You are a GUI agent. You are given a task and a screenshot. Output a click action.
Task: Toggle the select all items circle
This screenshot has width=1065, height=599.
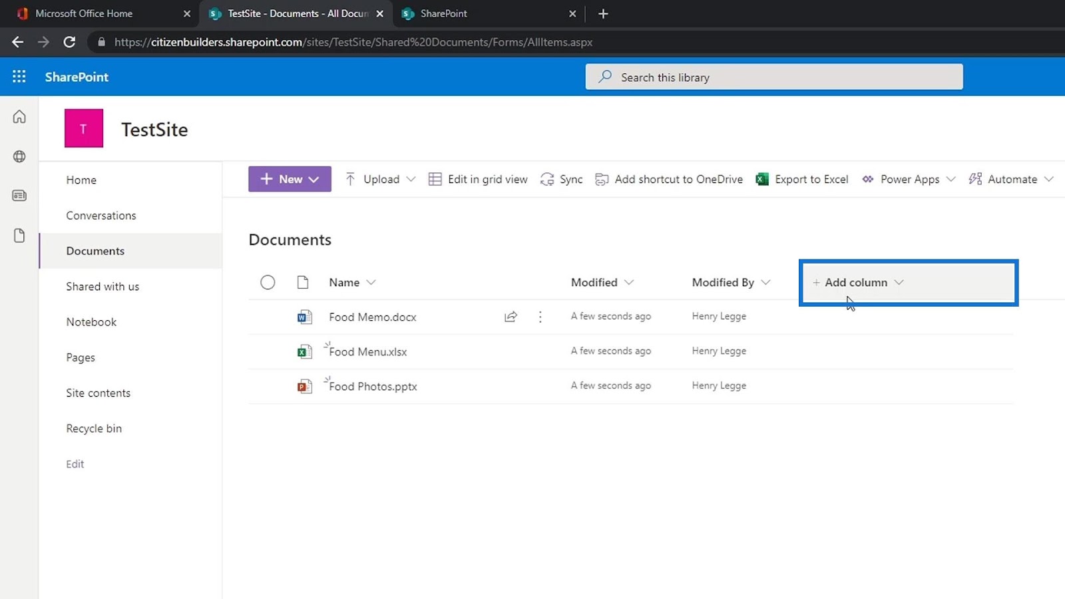268,282
